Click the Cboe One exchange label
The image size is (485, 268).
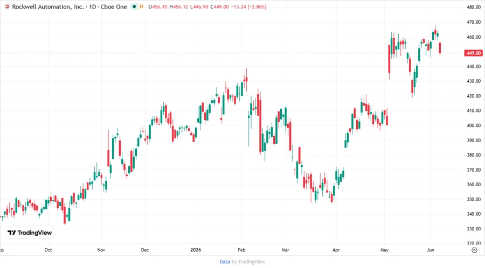click(114, 7)
